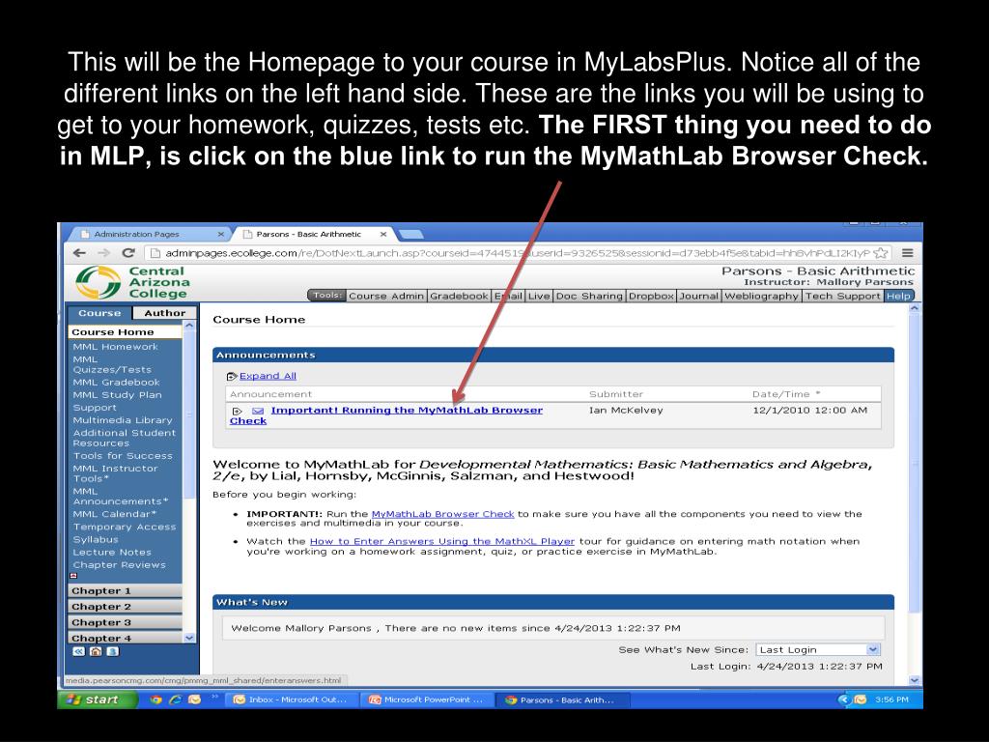Click the browser forward arrow
This screenshot has width=989, height=742.
104,253
